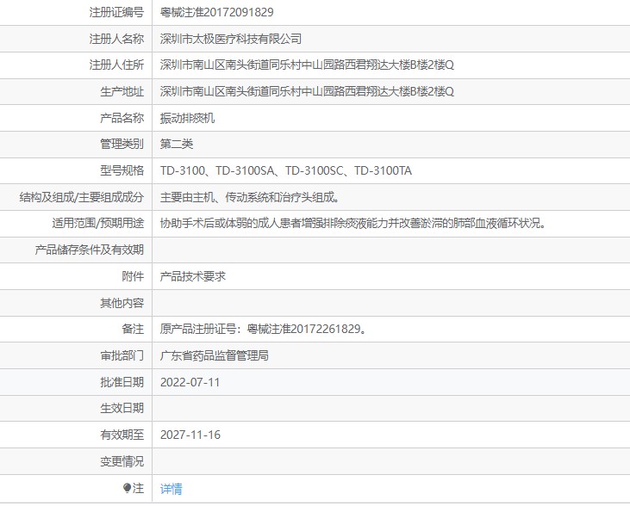Click the 第二类 category value
Screen dimensions: 630x506
[177, 144]
